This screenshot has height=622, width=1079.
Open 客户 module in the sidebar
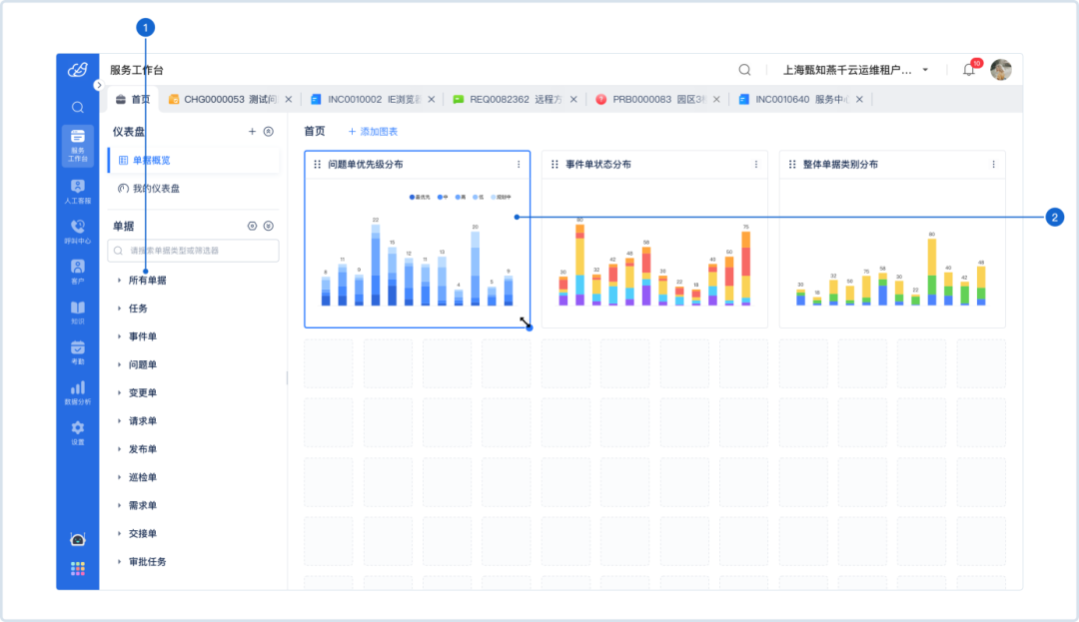point(78,272)
